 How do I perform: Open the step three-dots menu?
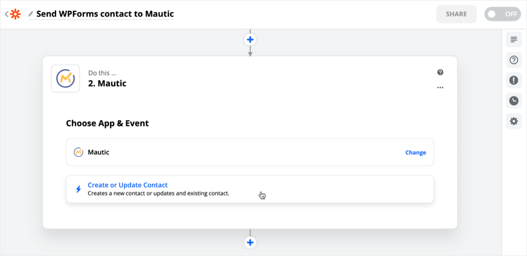coord(440,88)
